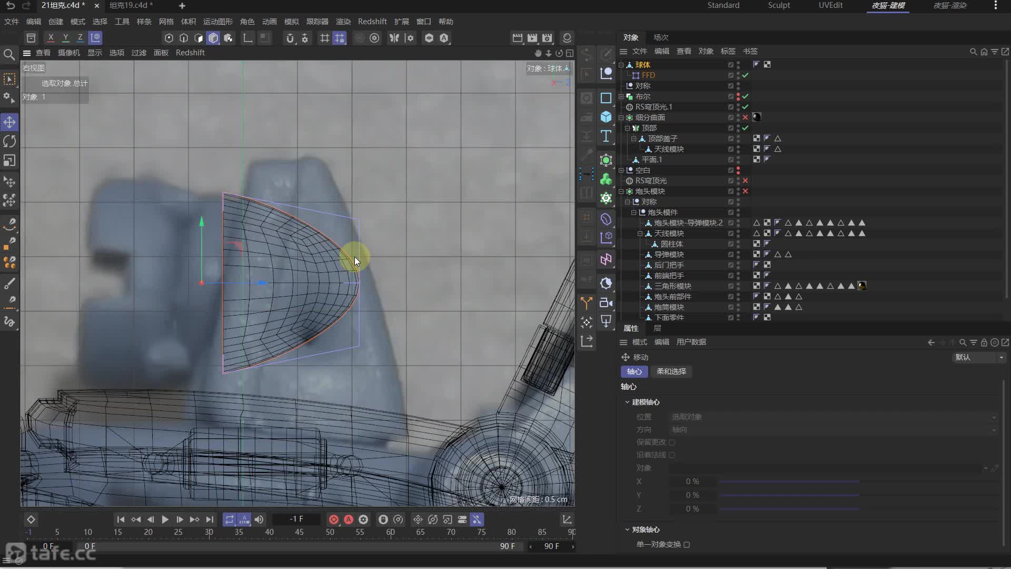Click the live selection tool icon
Screen dimensions: 1011x569
click(9, 79)
